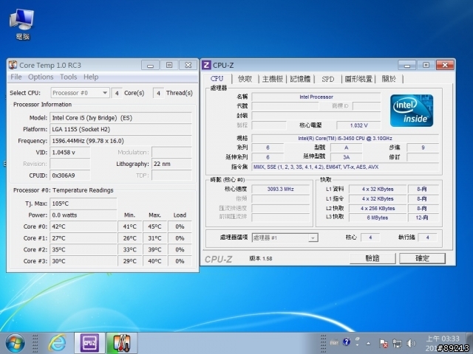Close the CPU-Z window
Viewport: 473px width, 354px height.
tap(445, 65)
